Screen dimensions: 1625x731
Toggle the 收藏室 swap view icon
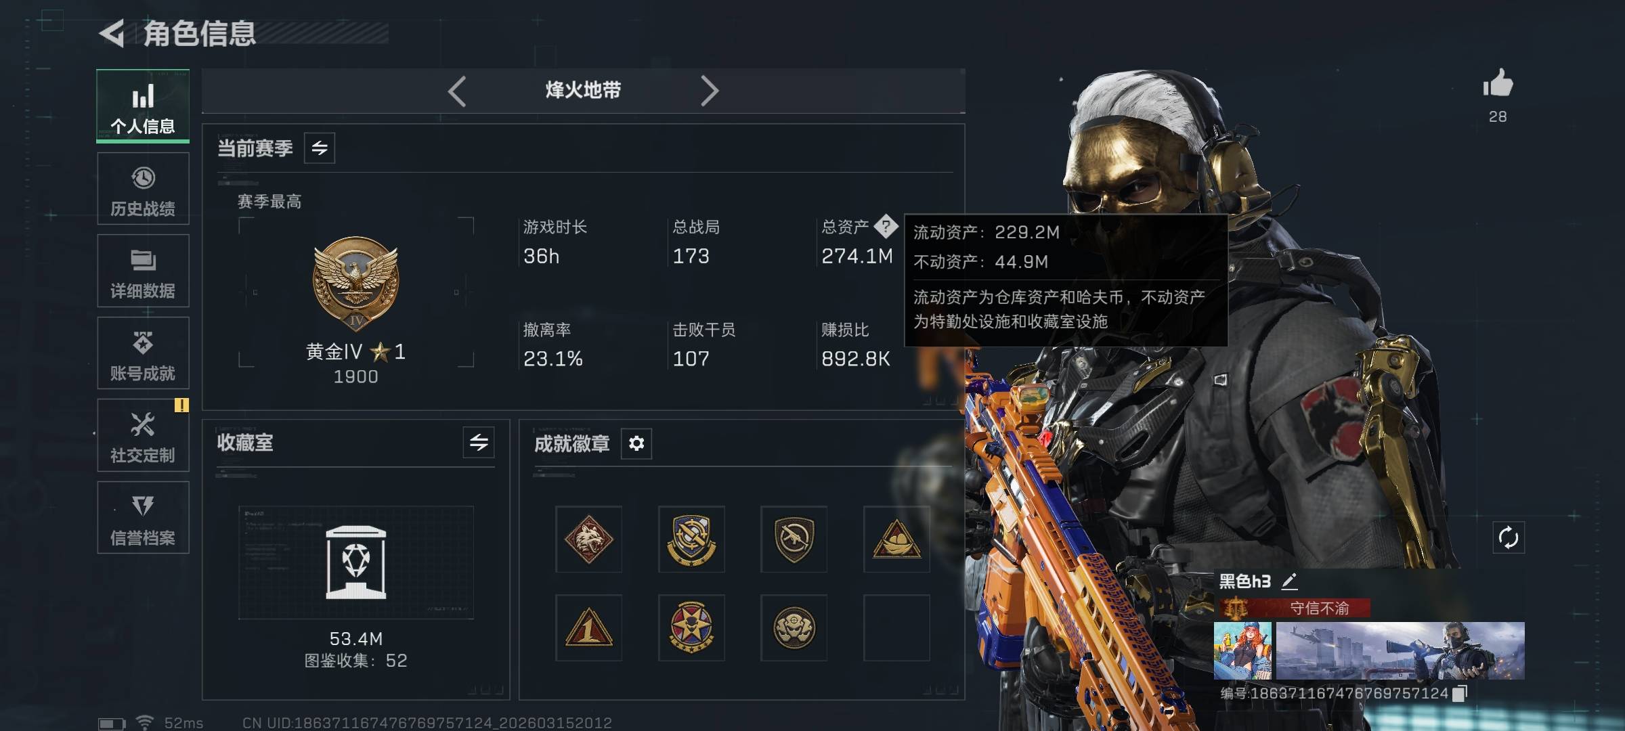pos(479,443)
